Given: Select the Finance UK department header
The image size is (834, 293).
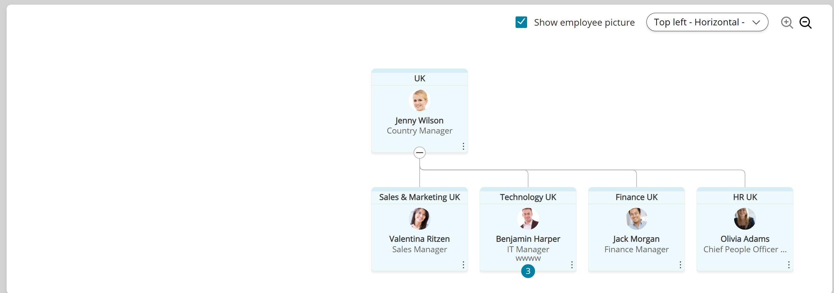Looking at the screenshot, I should click(637, 197).
